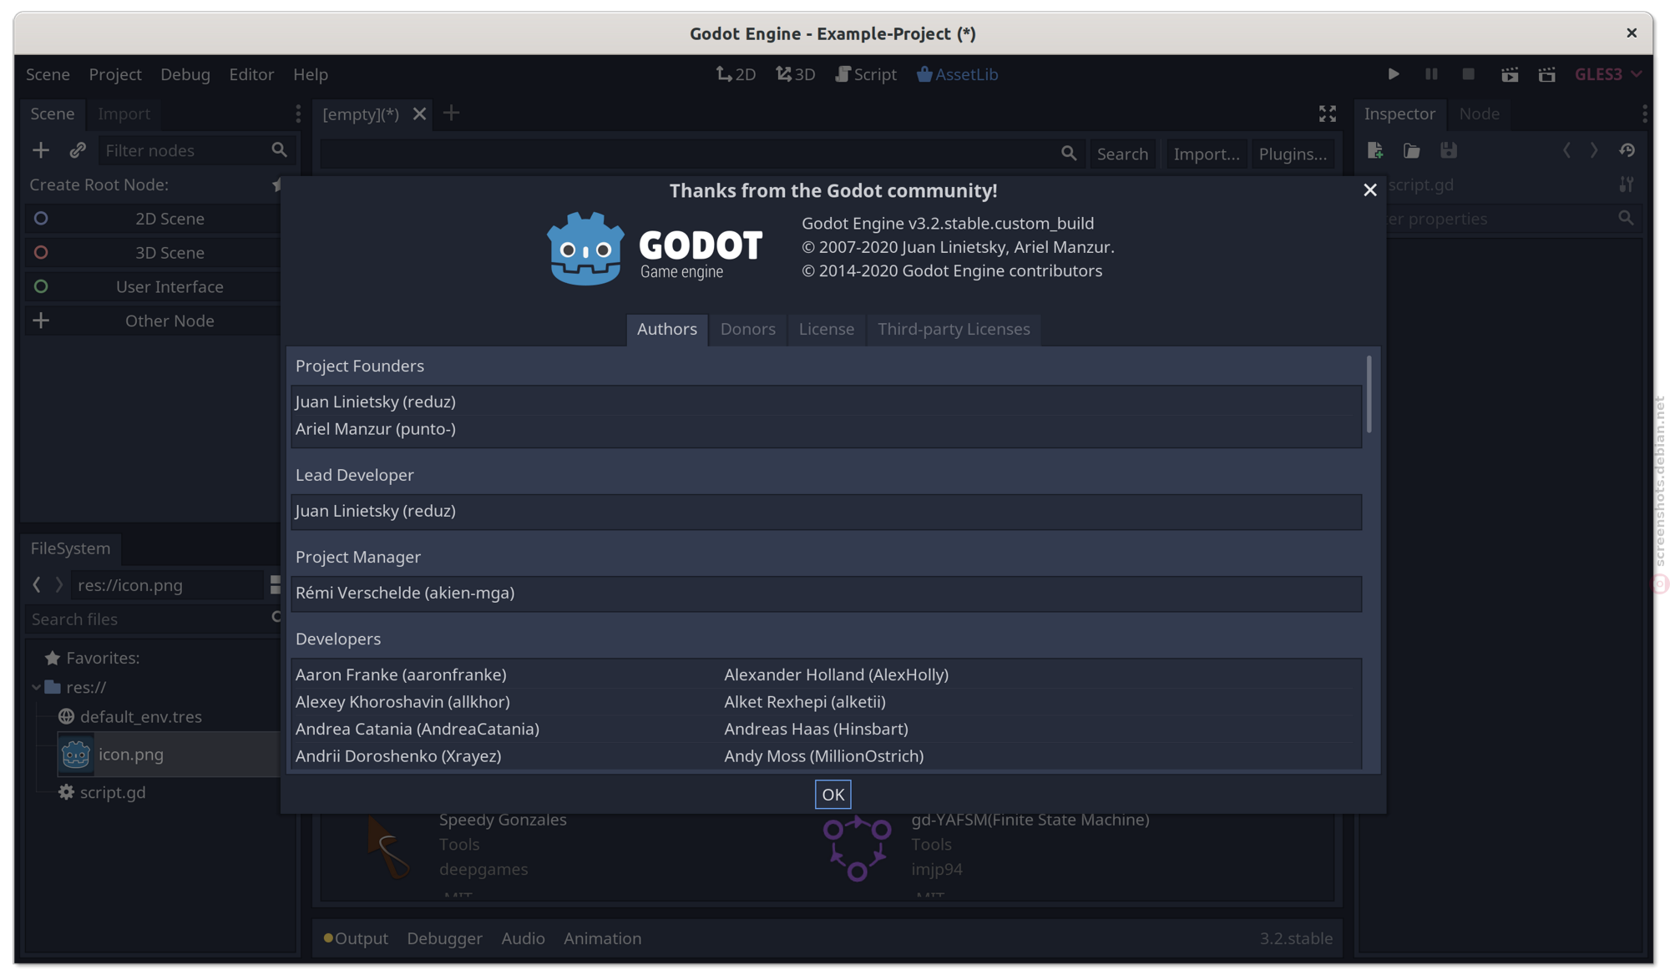
Task: Open the Project menu
Action: (x=115, y=74)
